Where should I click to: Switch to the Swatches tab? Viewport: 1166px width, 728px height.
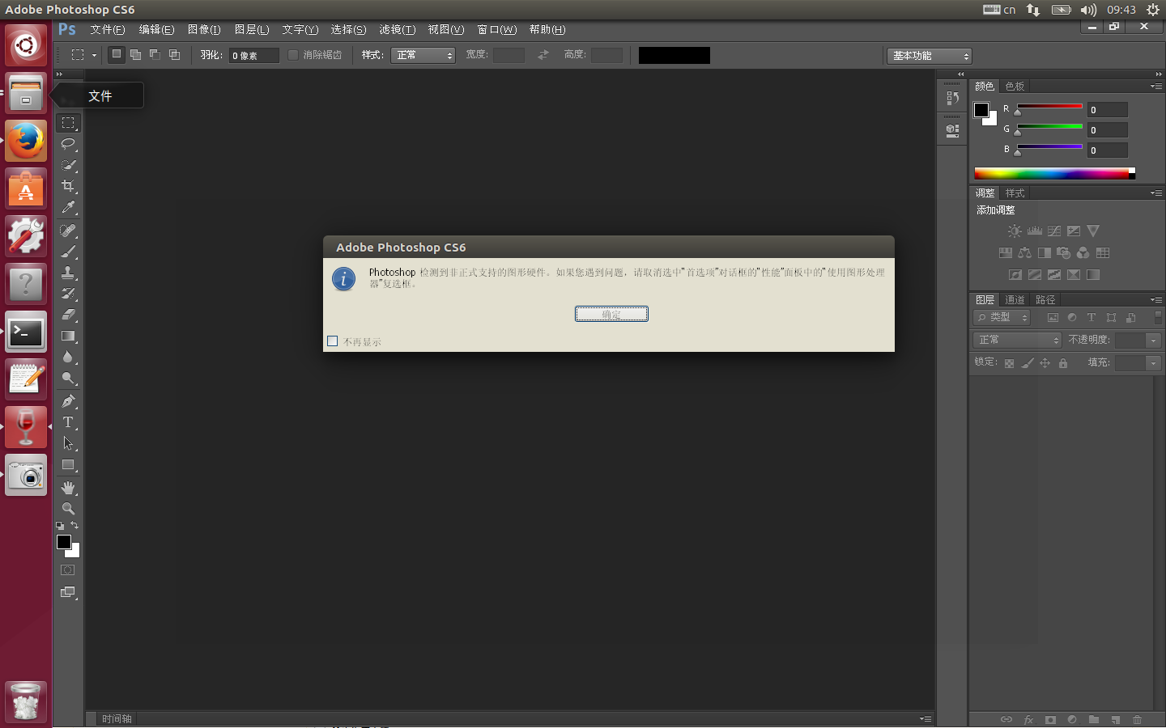click(1015, 86)
